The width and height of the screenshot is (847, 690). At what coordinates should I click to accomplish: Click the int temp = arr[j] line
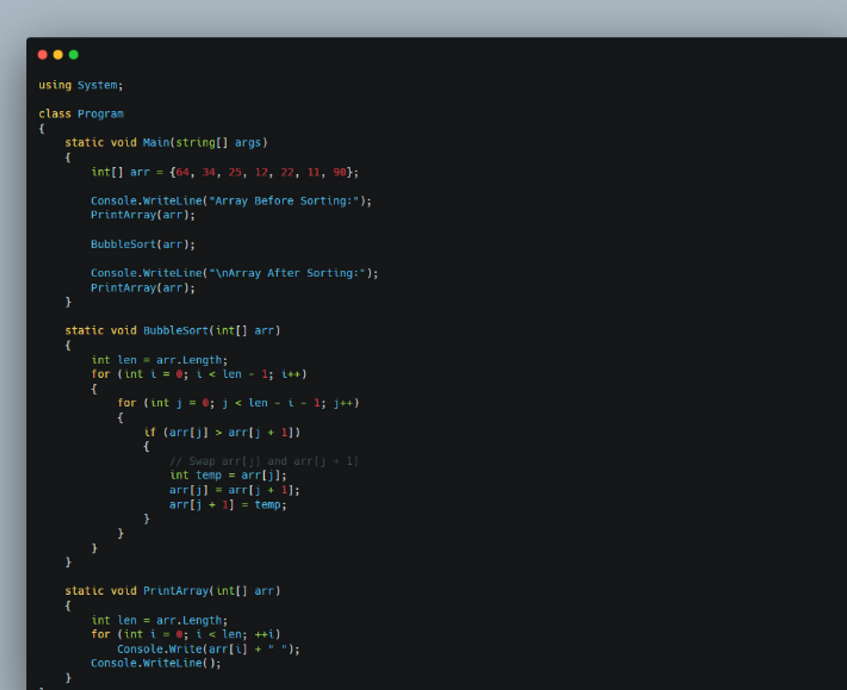coord(227,475)
